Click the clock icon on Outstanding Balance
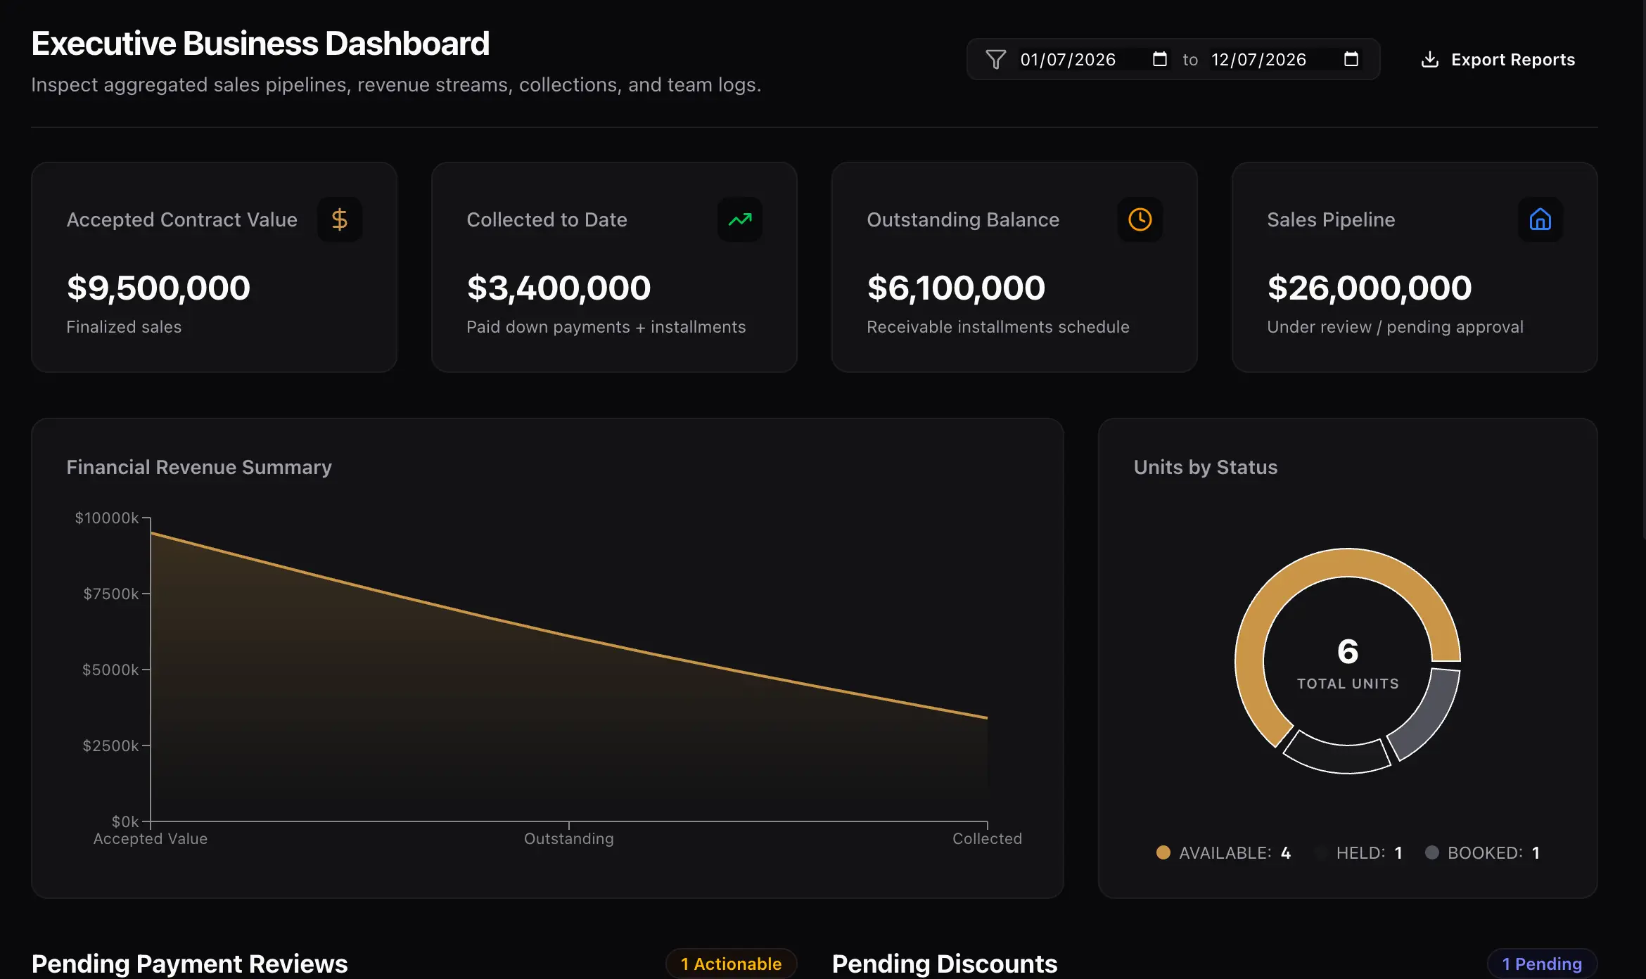 tap(1140, 219)
